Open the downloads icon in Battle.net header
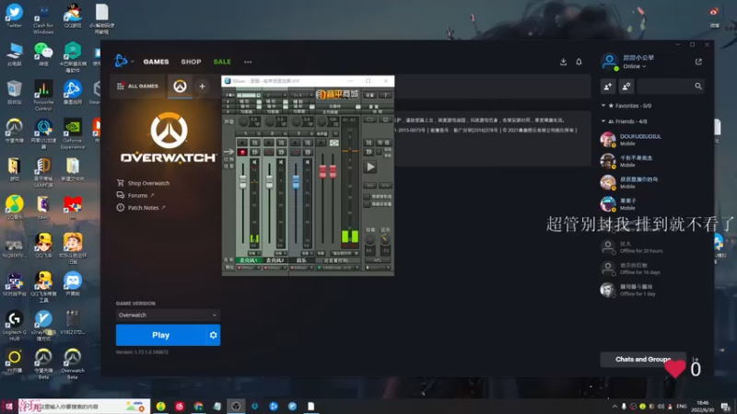The image size is (737, 414). click(563, 62)
